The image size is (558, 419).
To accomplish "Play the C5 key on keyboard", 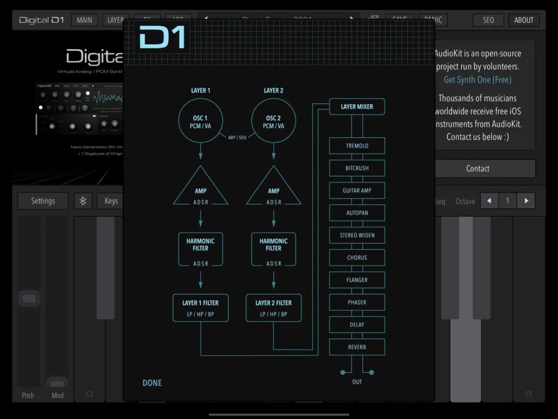I will (528, 309).
